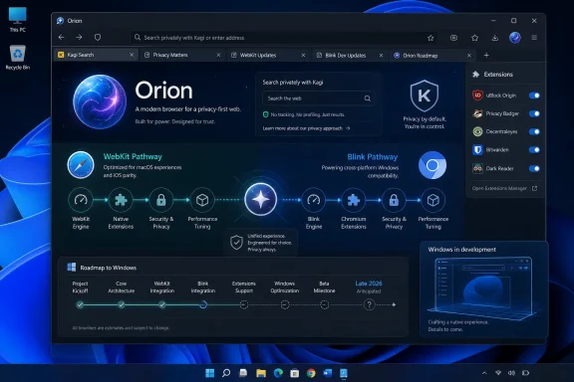Viewport: 574px width, 382px height.
Task: Open downloads via the download icon
Action: click(495, 38)
